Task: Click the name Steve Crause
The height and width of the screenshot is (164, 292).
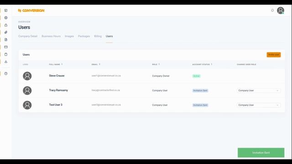Action: [57, 76]
